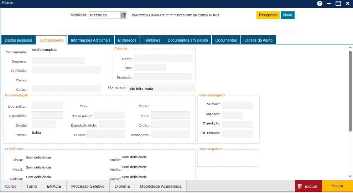This screenshot has width=353, height=193.
Task: Close the Aluno window
Action: coord(348,4)
